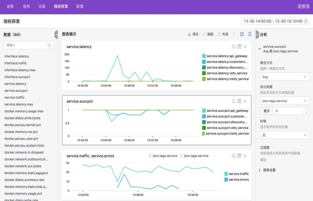Open the time range picker clock icon

tap(306, 21)
